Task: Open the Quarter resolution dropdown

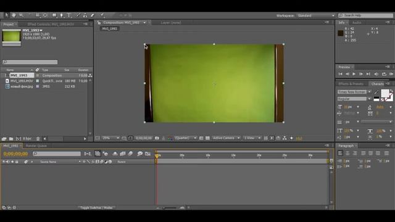Action: point(186,138)
